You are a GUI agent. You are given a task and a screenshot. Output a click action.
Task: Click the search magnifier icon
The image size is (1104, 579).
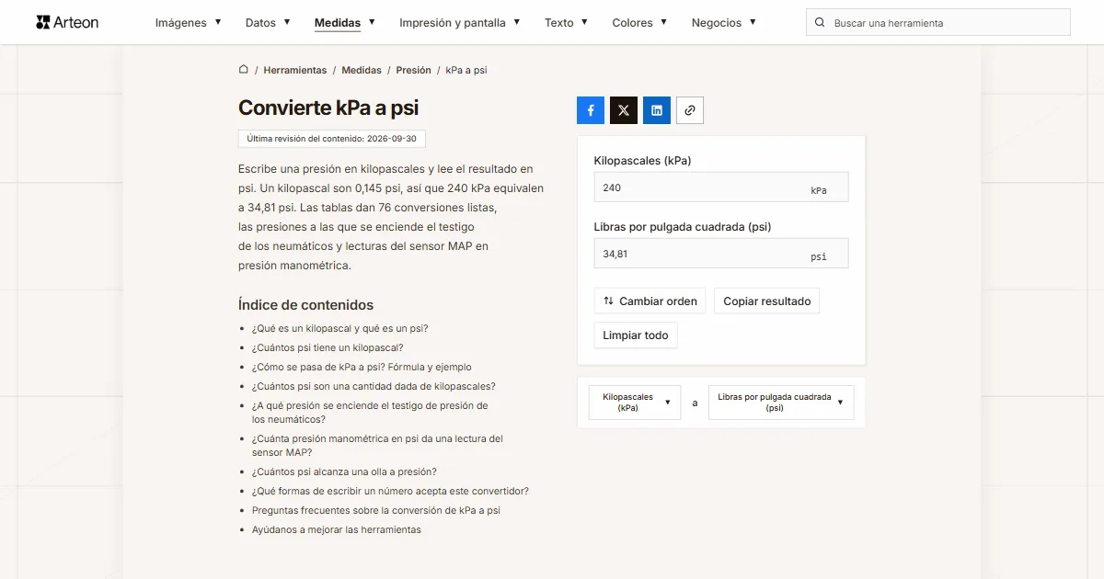pyautogui.click(x=820, y=23)
